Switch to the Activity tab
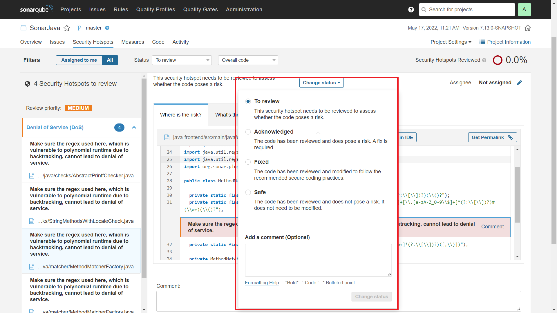 (x=180, y=42)
